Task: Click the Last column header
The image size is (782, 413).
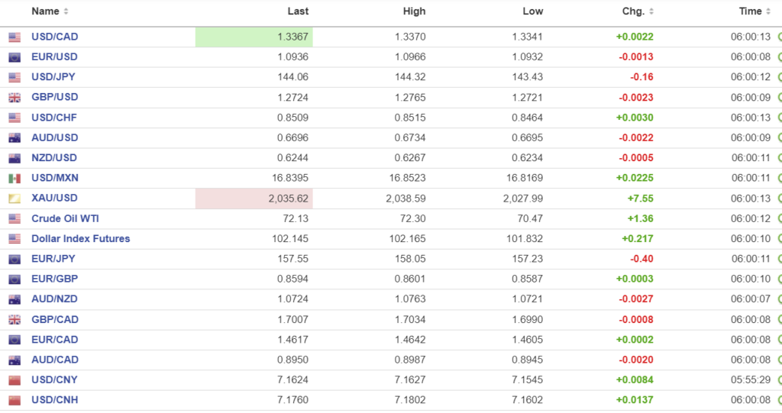Action: 298,11
